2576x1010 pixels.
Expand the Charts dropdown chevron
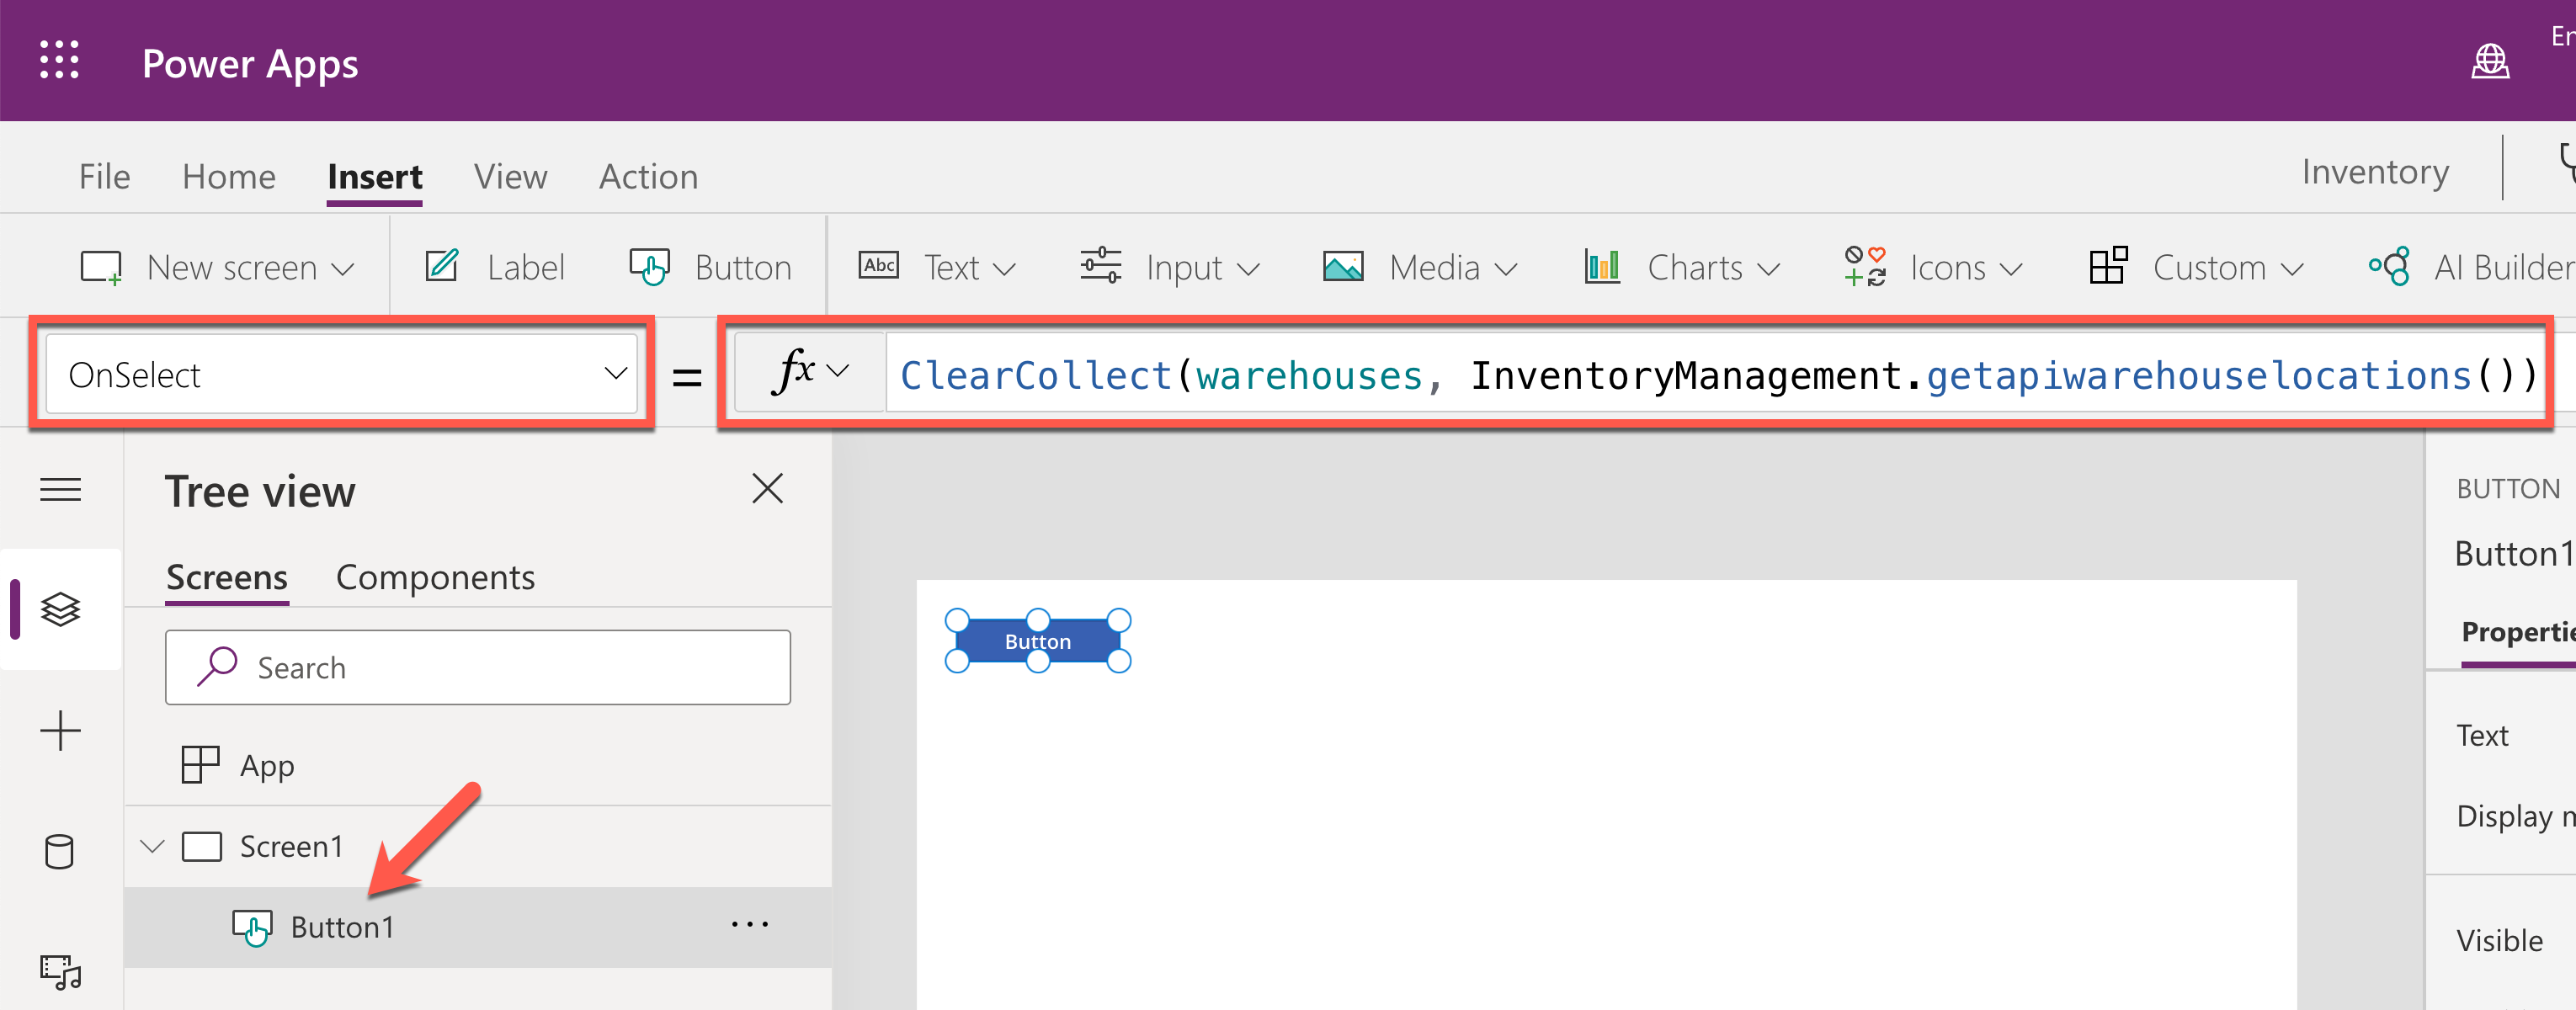[x=1769, y=269]
